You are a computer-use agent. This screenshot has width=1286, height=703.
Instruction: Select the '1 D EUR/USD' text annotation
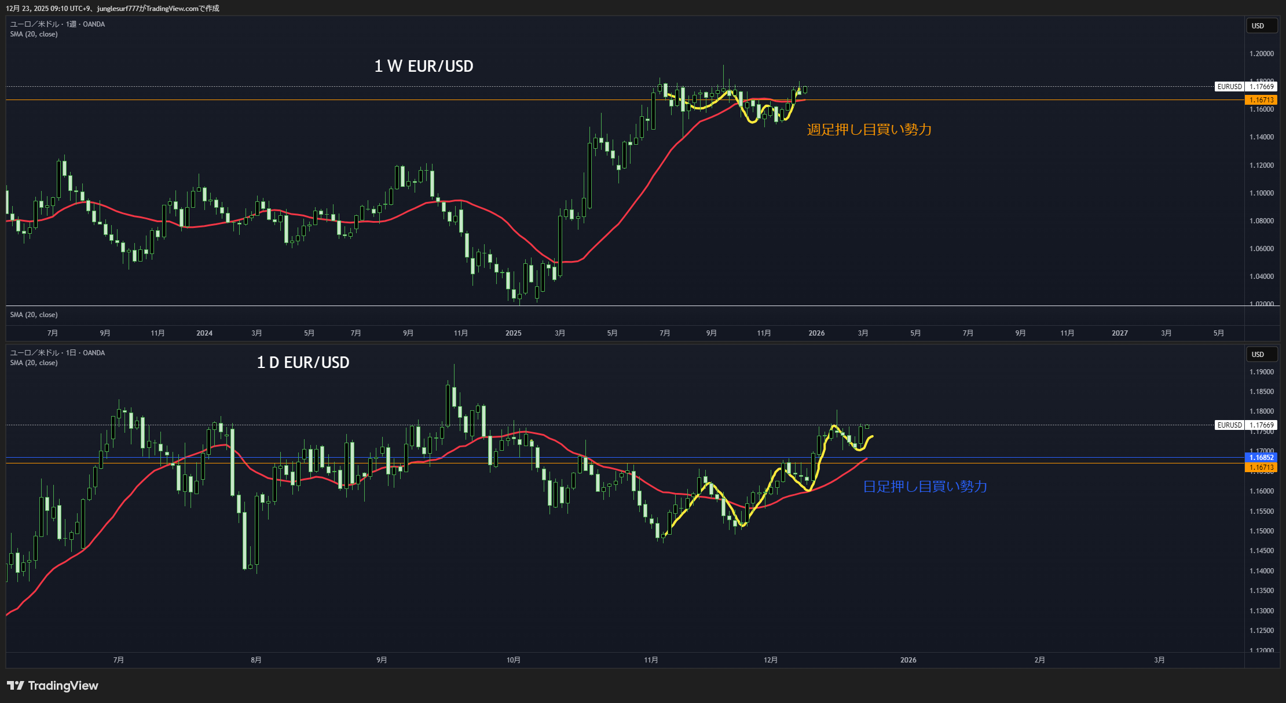(x=303, y=363)
